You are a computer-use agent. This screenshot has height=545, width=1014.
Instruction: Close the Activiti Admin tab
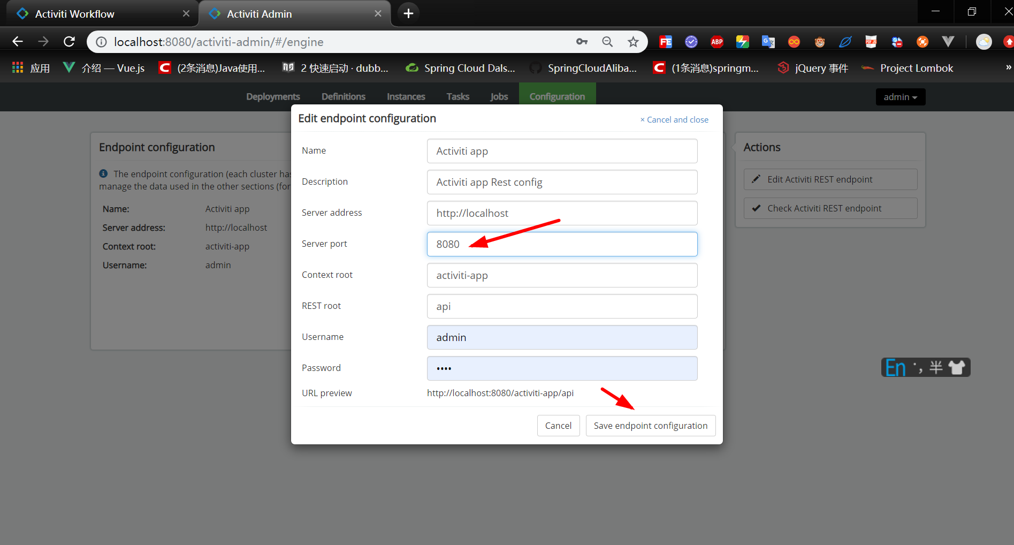point(378,13)
